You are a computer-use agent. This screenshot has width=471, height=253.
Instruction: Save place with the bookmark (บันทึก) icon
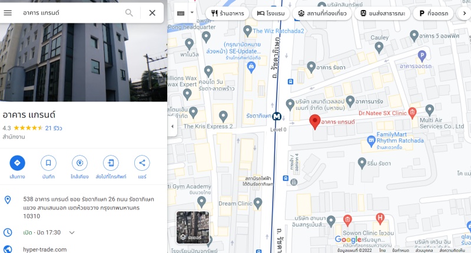(48, 163)
